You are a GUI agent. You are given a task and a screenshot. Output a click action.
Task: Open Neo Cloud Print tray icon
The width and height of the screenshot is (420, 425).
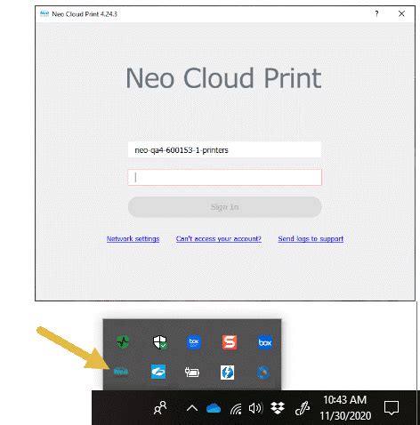pos(121,372)
